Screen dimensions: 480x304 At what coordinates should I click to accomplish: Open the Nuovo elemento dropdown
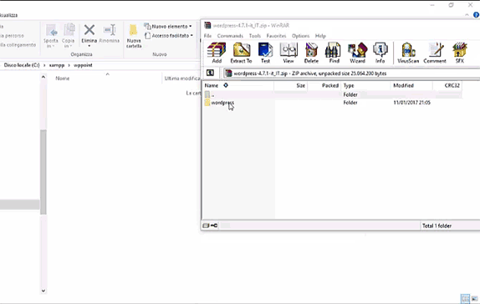click(168, 26)
